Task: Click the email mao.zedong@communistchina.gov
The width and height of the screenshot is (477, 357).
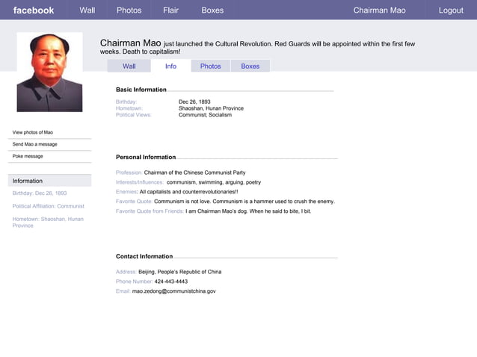Action: click(x=173, y=291)
